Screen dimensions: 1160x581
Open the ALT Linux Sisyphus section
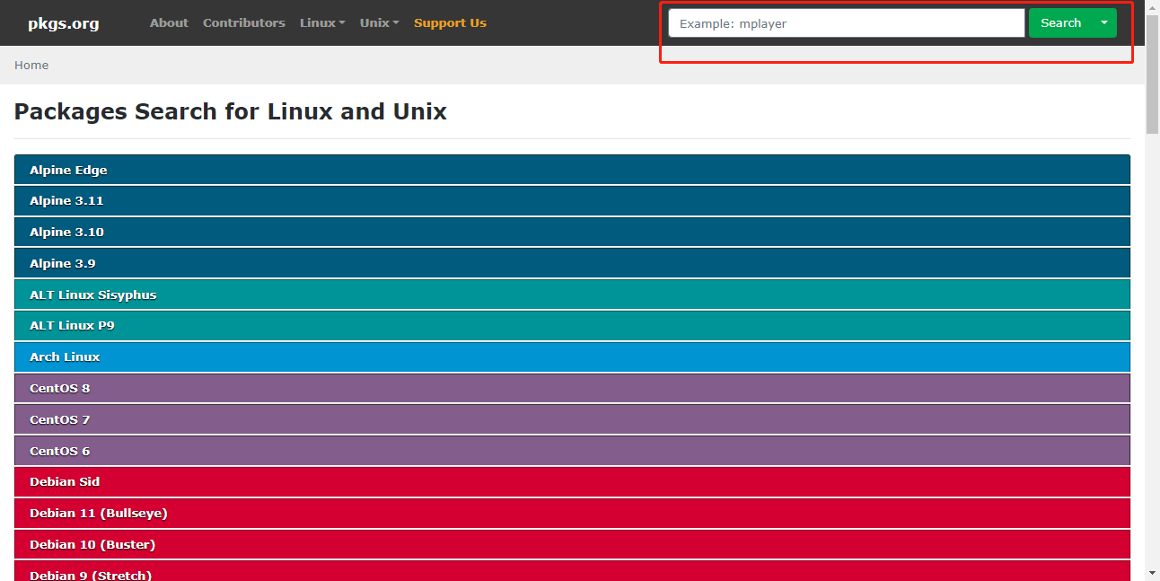pos(571,294)
